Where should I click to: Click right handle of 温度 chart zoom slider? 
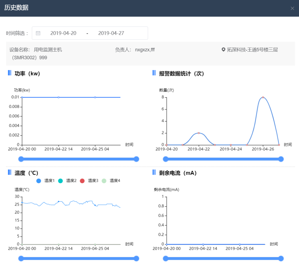pos(136,258)
